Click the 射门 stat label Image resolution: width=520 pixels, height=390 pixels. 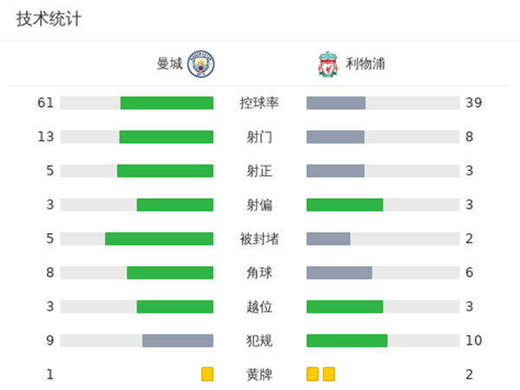(259, 137)
